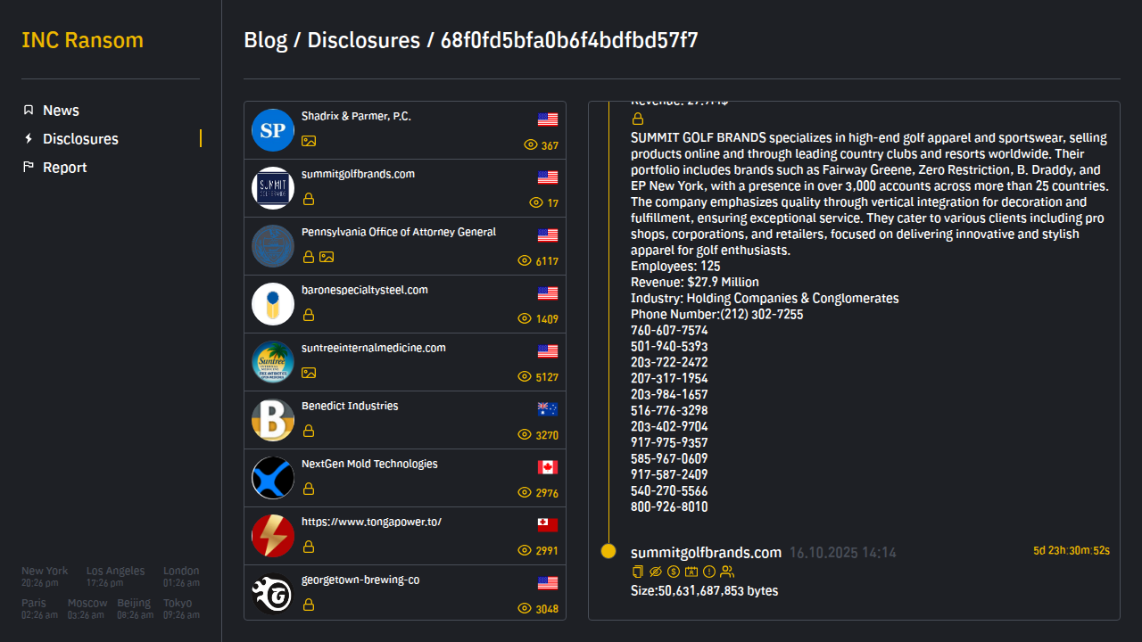Click the image icon under Shadrix & Parmer

point(309,141)
